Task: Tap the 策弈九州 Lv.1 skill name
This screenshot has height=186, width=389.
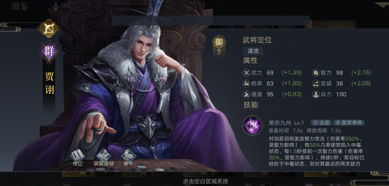Action: pyautogui.click(x=286, y=122)
